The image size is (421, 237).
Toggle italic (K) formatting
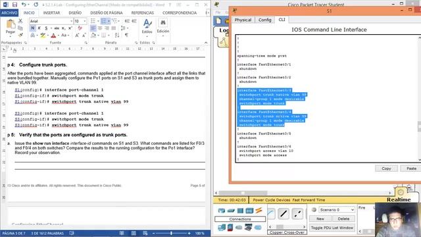[x=39, y=28]
